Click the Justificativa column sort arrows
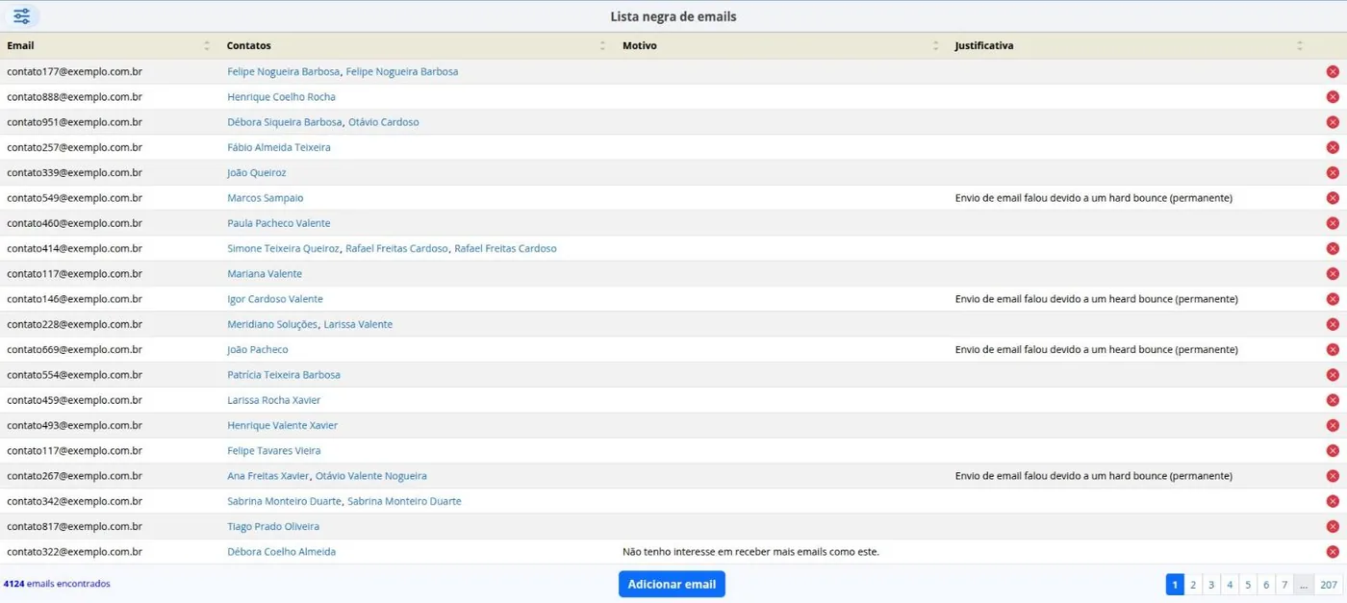 pos(1299,45)
